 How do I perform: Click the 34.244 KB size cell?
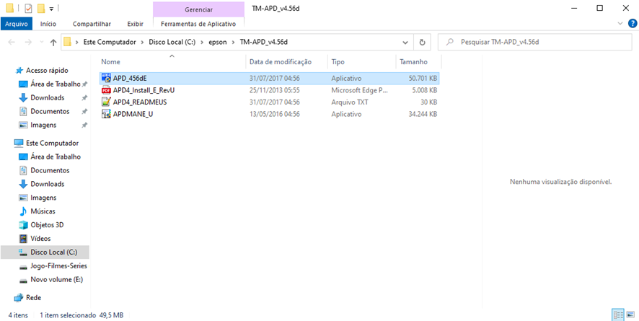click(x=423, y=115)
